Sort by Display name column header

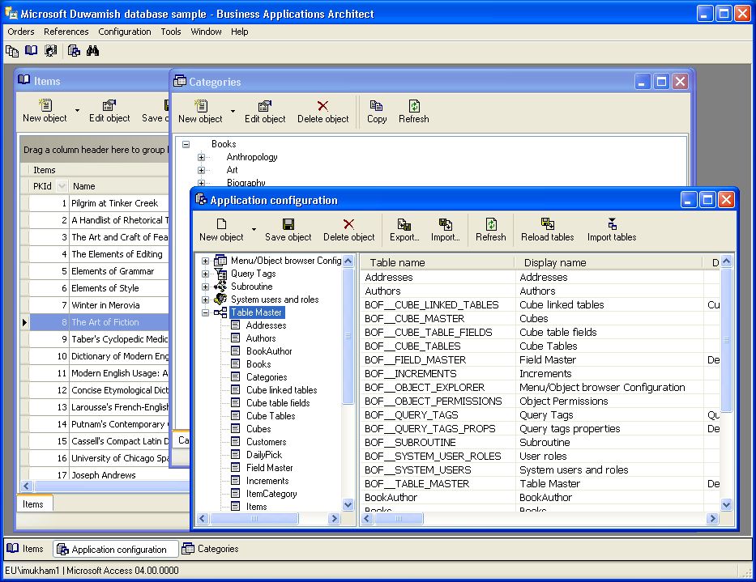[x=609, y=262]
